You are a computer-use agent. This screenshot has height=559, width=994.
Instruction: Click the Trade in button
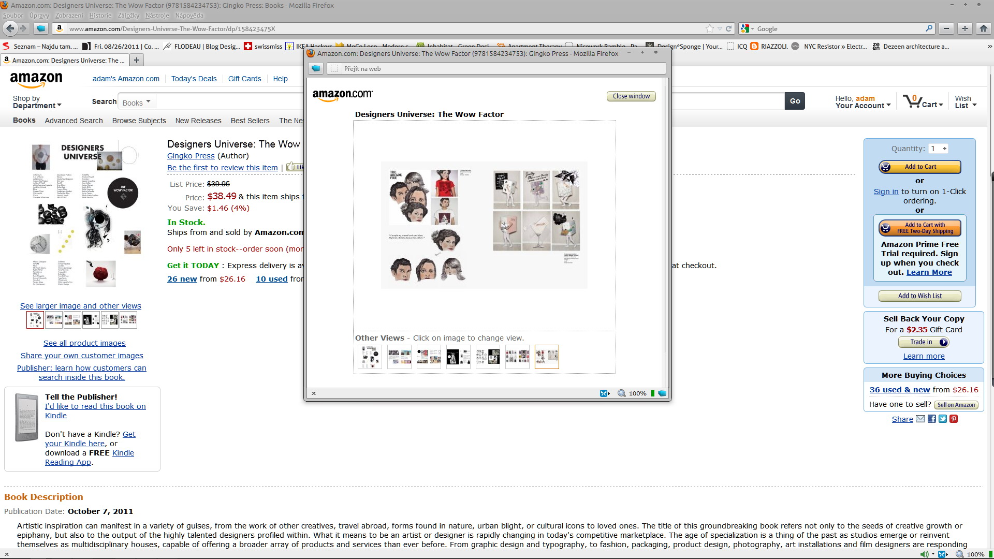tap(924, 342)
